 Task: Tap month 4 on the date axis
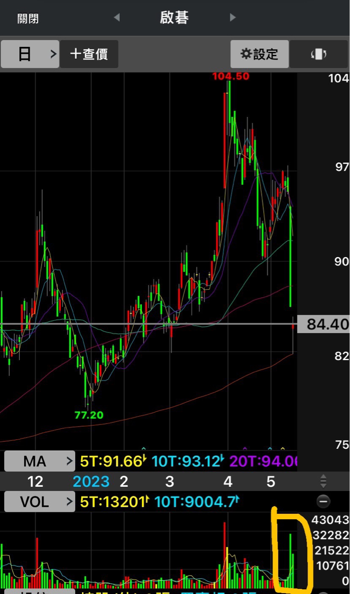pyautogui.click(x=227, y=481)
